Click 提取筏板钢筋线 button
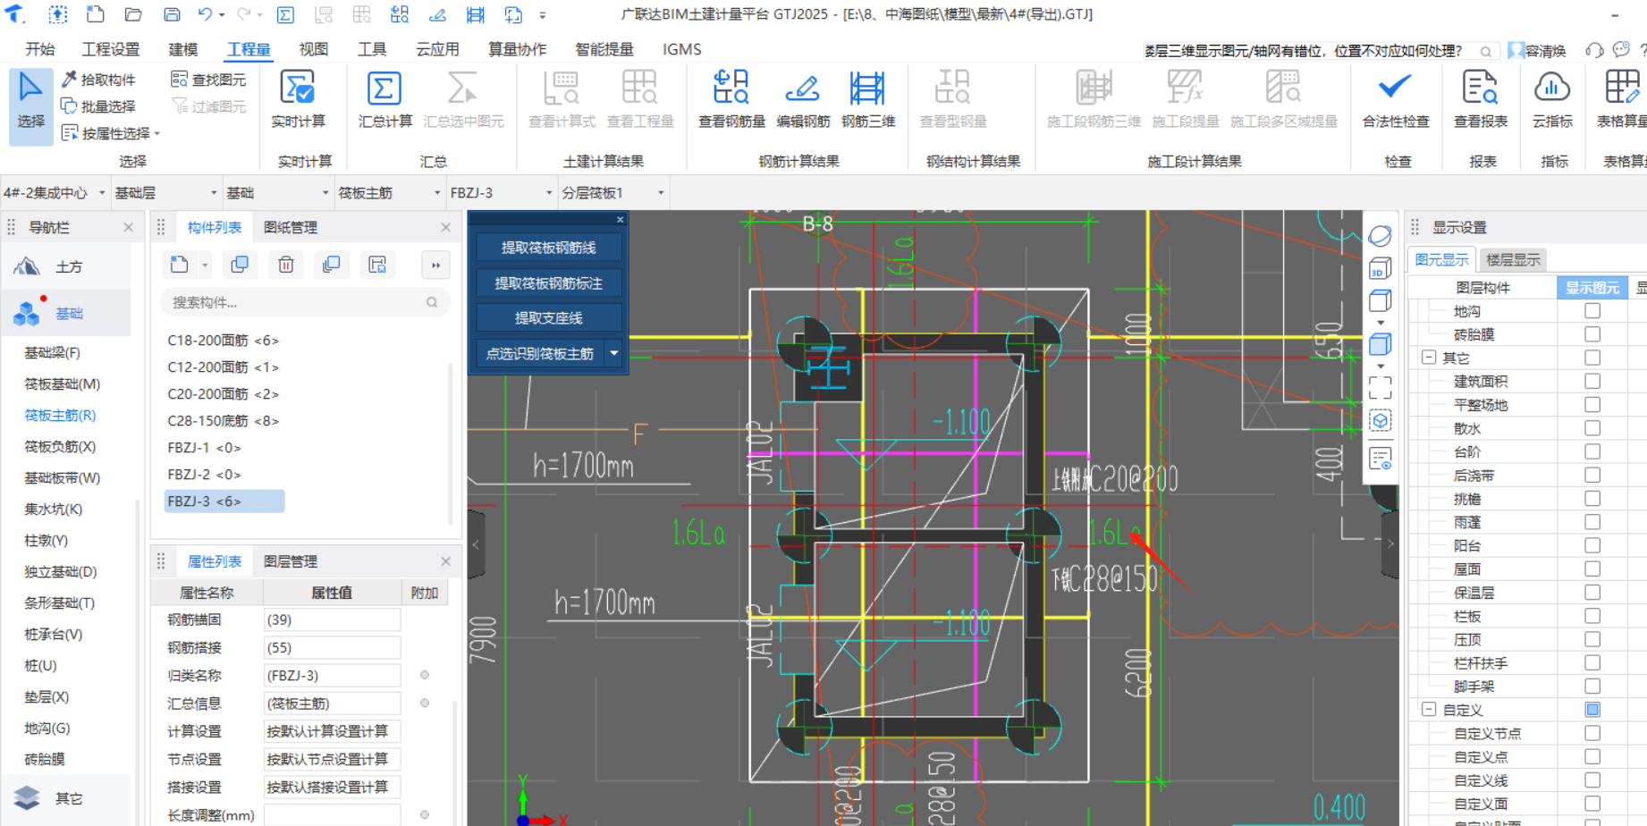 pos(548,247)
